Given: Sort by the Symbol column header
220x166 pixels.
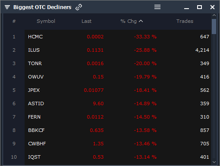Looking at the screenshot, I should [46, 21].
